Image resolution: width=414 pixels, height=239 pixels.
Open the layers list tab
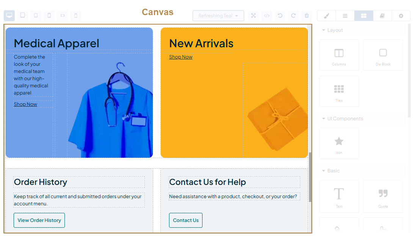click(345, 16)
